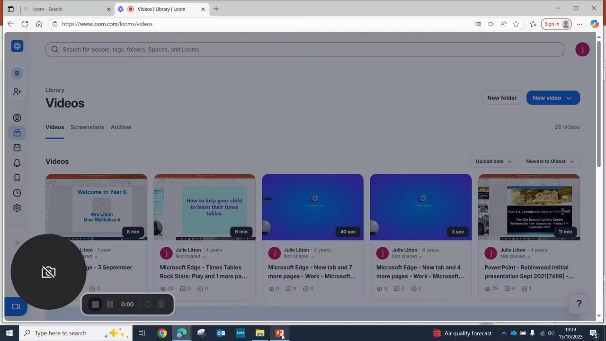Click Sign in button in Edge
This screenshot has height=341, width=606.
click(556, 24)
